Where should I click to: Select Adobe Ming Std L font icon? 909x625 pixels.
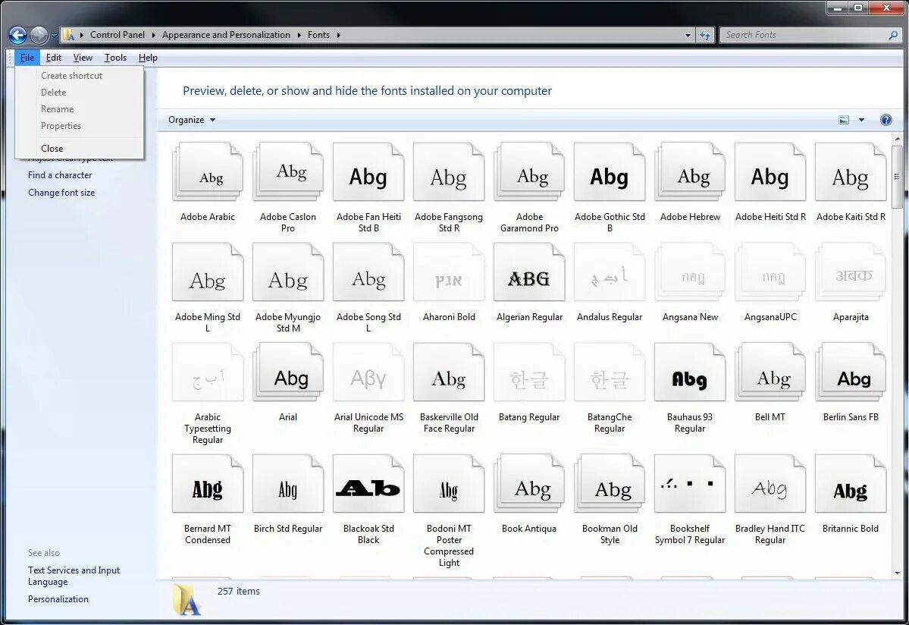click(208, 272)
